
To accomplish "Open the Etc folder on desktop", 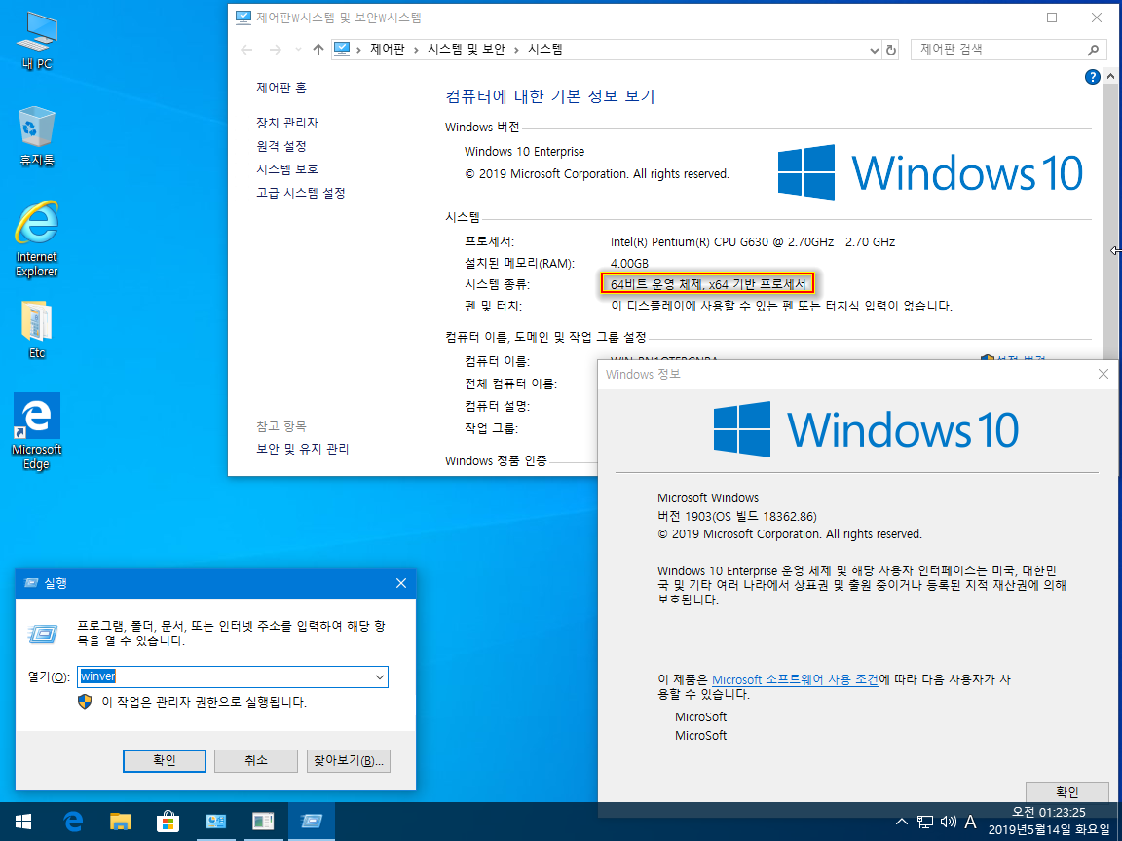I will tap(36, 330).
